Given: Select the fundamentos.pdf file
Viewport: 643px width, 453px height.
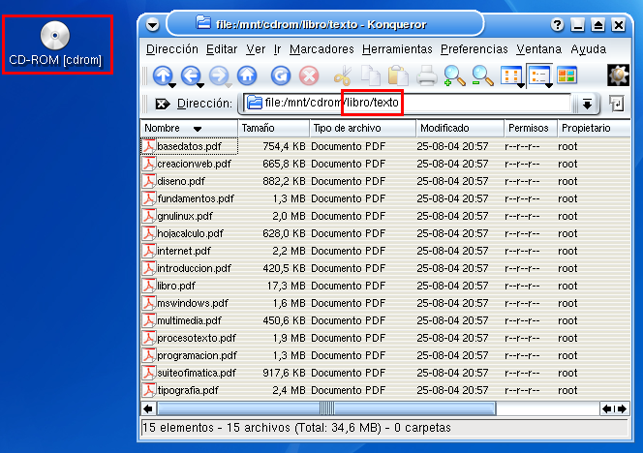Looking at the screenshot, I should (x=196, y=198).
